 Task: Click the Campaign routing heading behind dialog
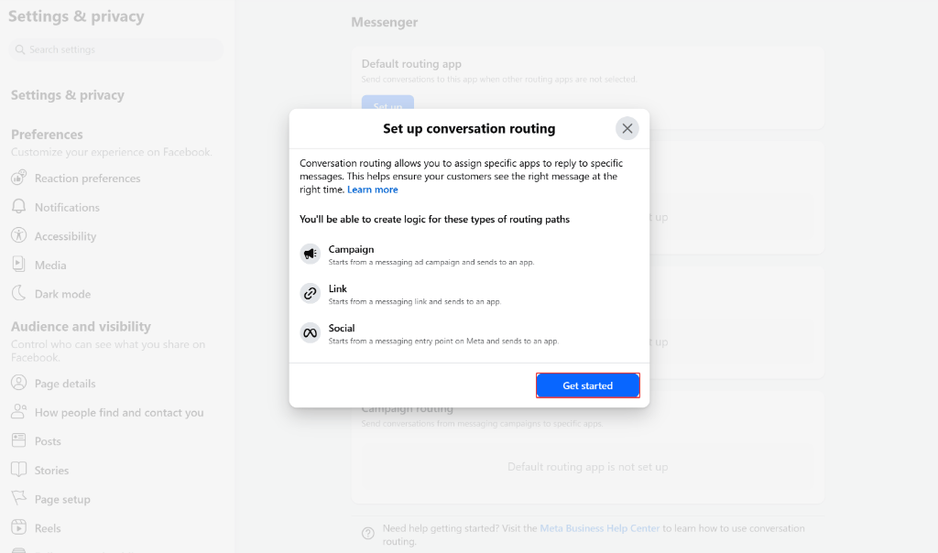(407, 410)
